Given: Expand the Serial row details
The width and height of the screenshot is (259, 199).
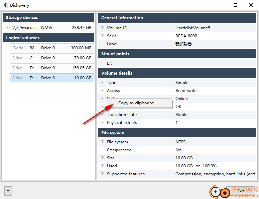Looking at the screenshot, I should [x=102, y=36].
